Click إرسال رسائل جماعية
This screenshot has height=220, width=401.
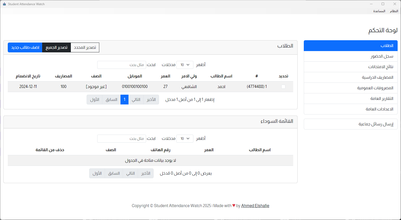pyautogui.click(x=350, y=124)
